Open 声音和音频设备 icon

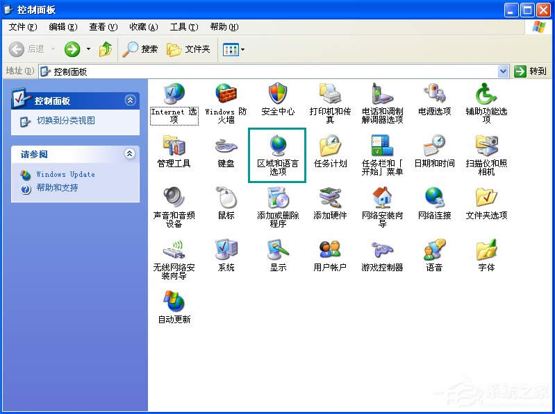point(174,198)
